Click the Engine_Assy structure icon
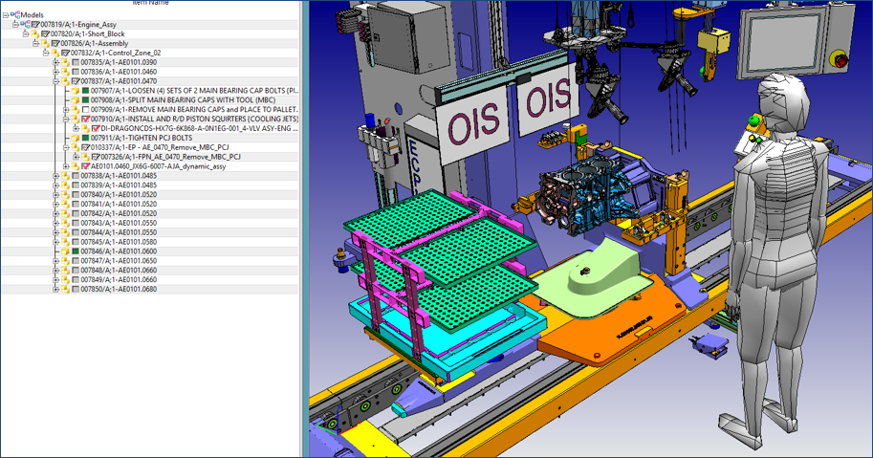Viewport: 873px width, 458px height. tap(25, 25)
